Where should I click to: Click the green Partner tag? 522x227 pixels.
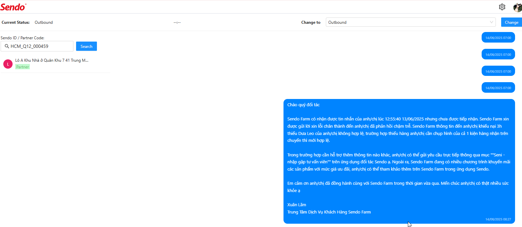pyautogui.click(x=22, y=67)
